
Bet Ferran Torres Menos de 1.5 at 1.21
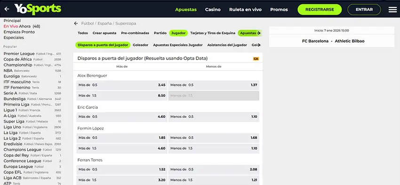tap(214, 180)
